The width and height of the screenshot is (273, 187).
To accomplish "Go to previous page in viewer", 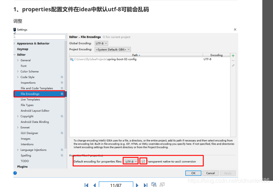I will tap(95, 185).
